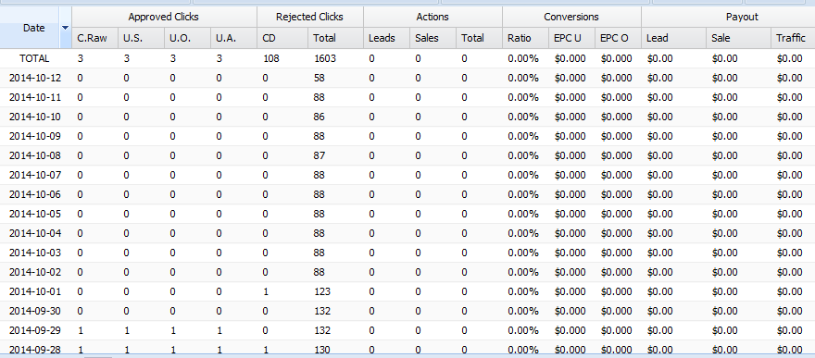
Task: Select the TOTAL summary row
Action: [x=407, y=58]
